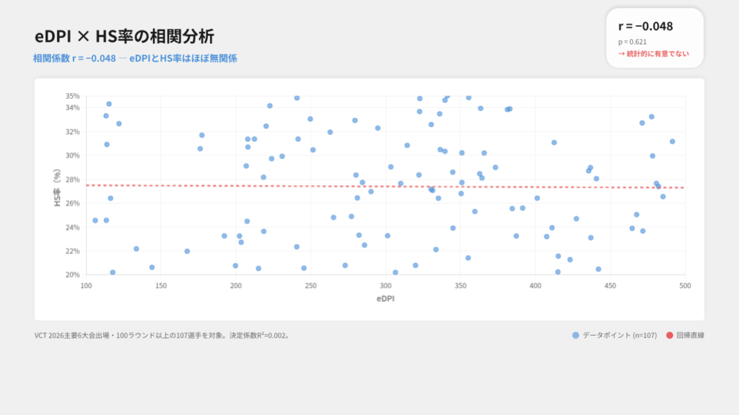Screen dimensions: 739x415
Task: Select the title eDPI × HS率の相関分析
Action: click(124, 37)
